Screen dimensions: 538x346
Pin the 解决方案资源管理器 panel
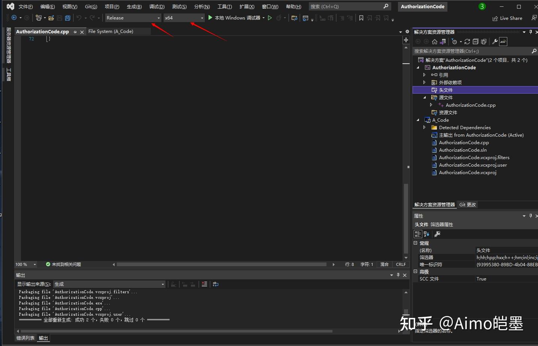click(530, 32)
